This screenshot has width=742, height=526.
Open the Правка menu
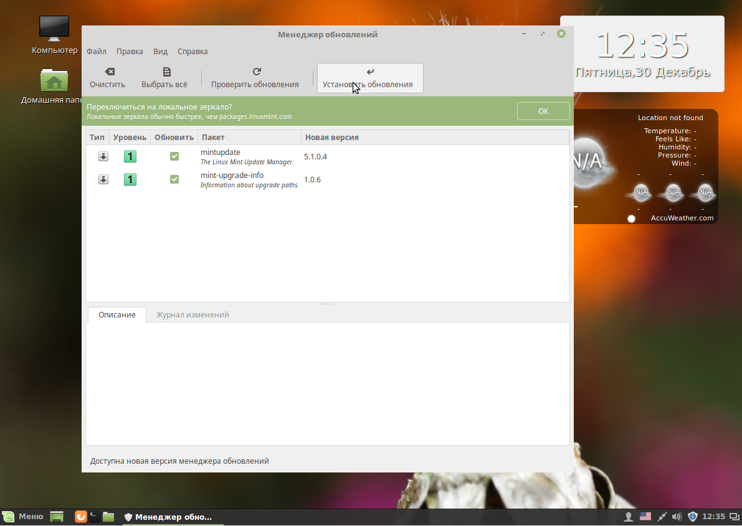click(x=130, y=52)
